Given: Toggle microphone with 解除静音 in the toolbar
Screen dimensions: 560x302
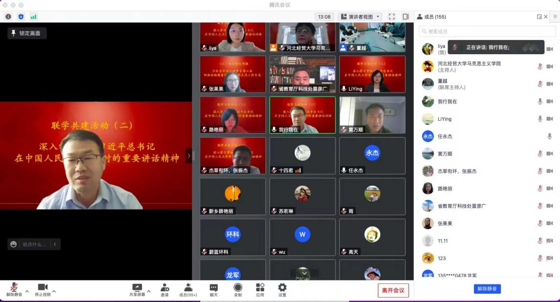Looking at the screenshot, I should pos(14,290).
